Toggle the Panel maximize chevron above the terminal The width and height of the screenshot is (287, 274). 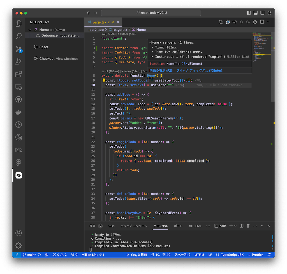pos(262,226)
